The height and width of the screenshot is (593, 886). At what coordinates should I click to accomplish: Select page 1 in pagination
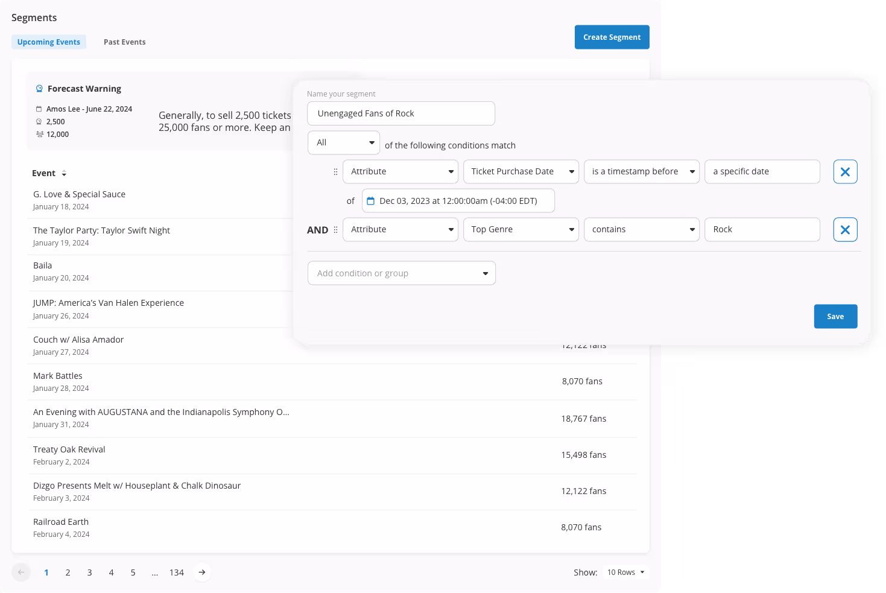(46, 572)
